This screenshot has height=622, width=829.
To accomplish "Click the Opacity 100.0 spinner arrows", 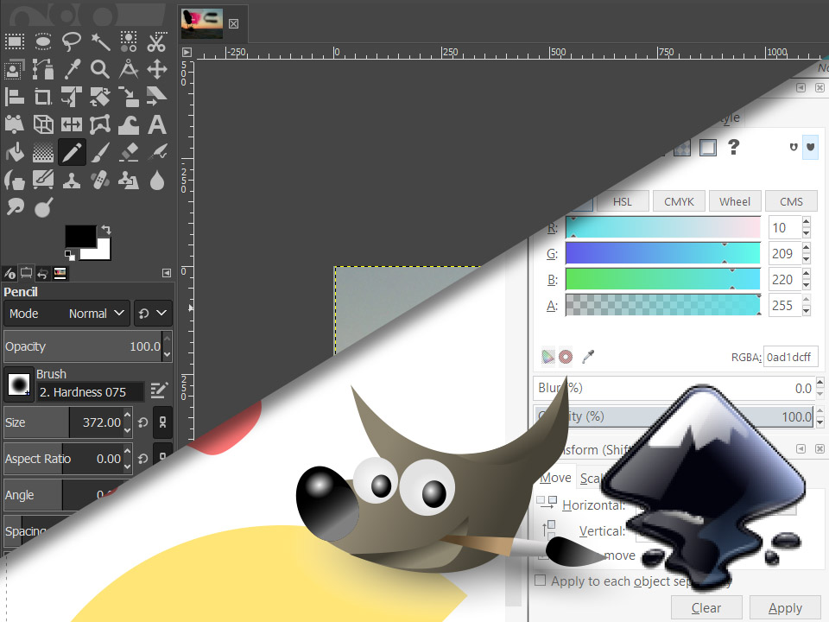I will point(167,346).
